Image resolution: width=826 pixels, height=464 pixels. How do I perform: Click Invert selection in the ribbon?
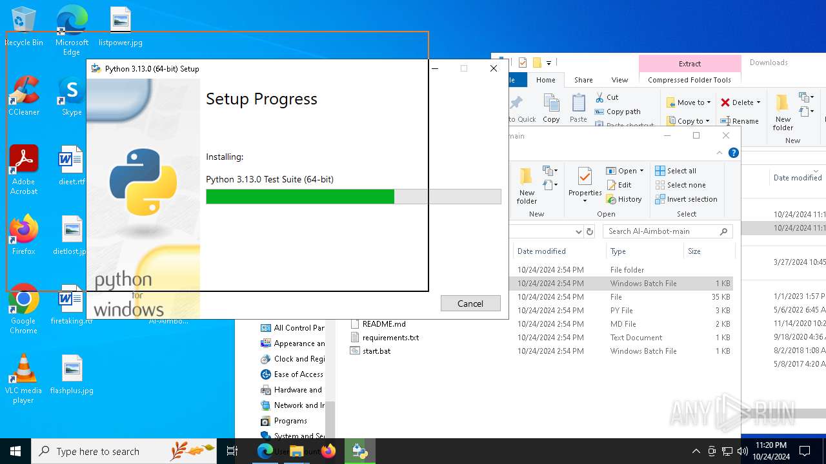686,199
